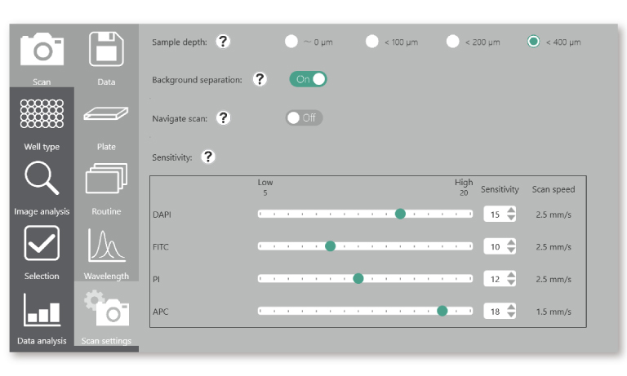Select the Well type icon
The image size is (627, 376).
[42, 116]
